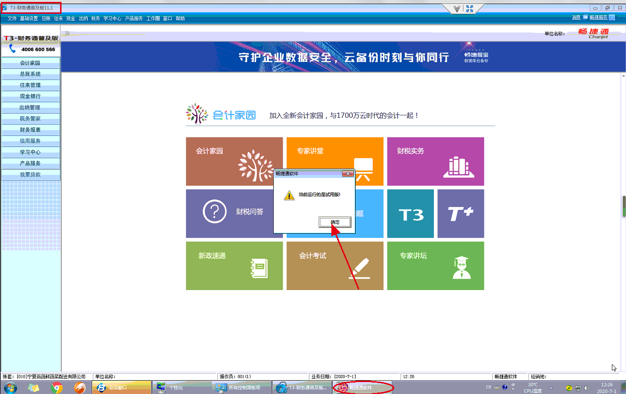This screenshot has height=394, width=626.
Task: Click the CH language indicator in tray
Action: [489, 387]
